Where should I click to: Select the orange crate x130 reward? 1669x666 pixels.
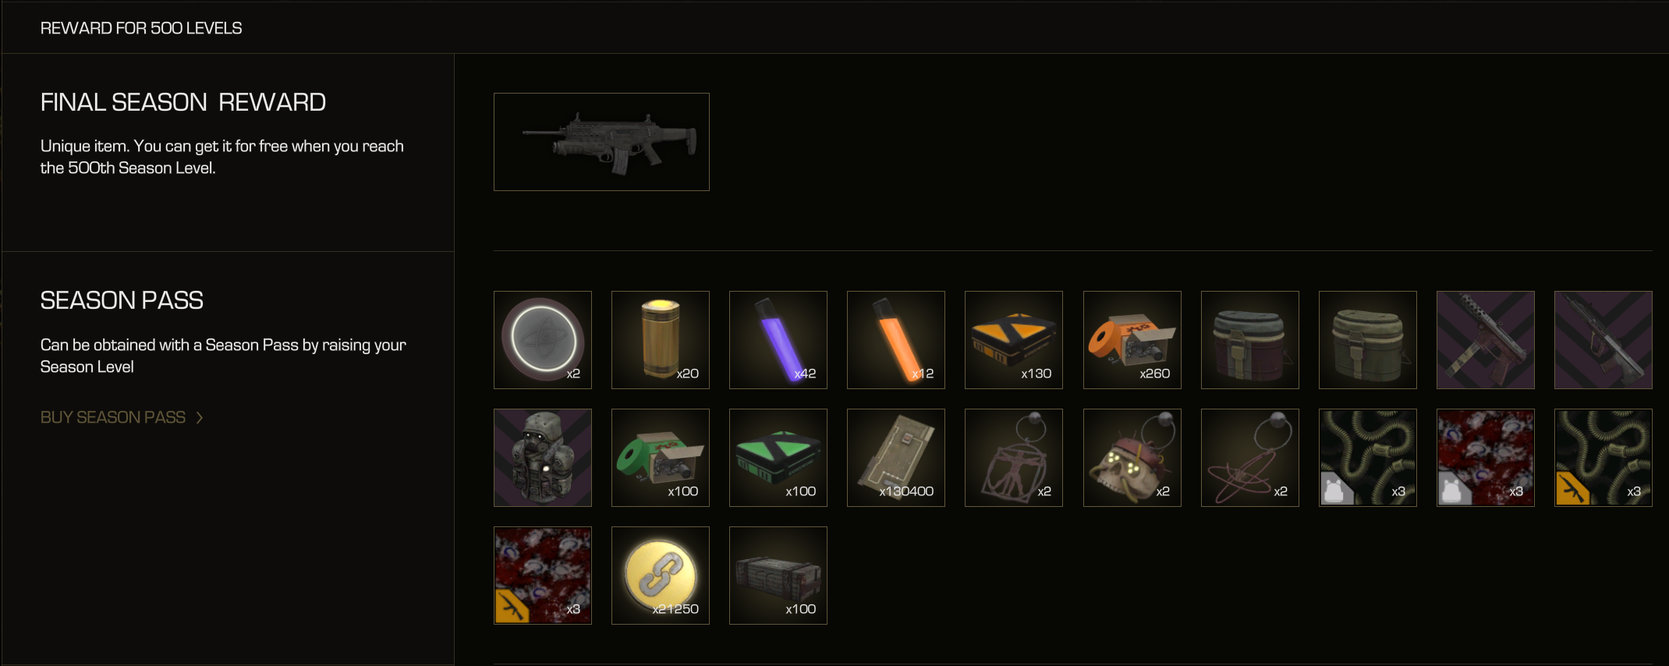click(x=1014, y=340)
